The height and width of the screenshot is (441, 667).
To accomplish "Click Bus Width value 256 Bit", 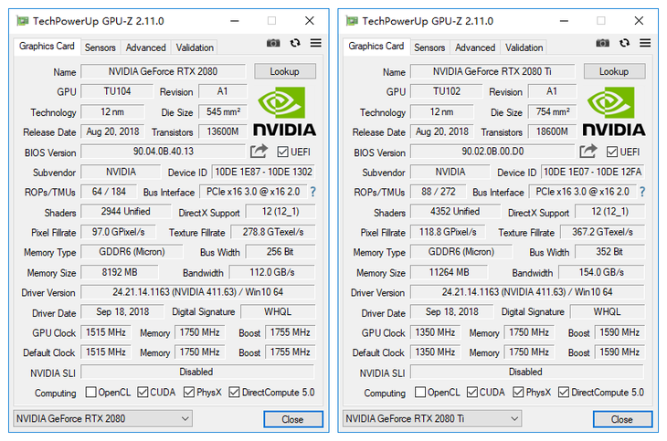I will coord(281,252).
